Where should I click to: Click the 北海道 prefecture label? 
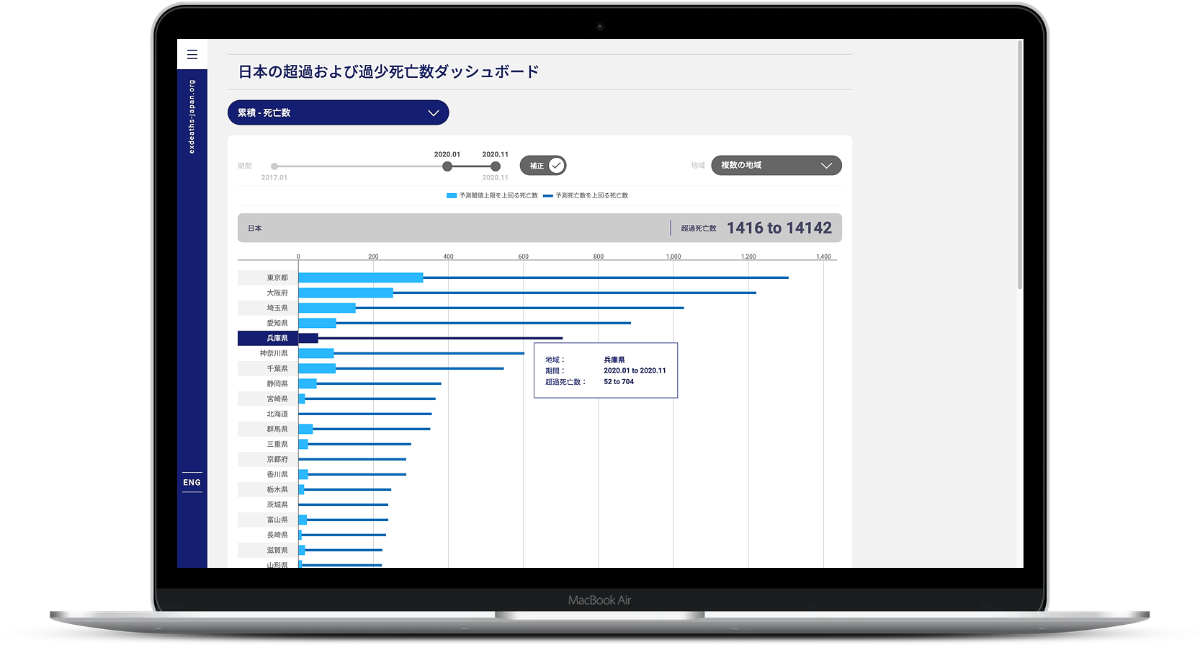[x=277, y=414]
